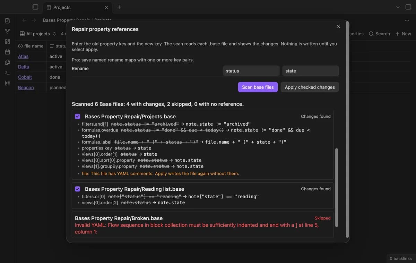
Task: Uncheck the Reading list.base changes checkbox
Action: [77, 189]
